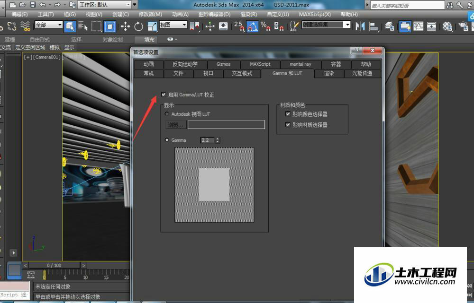Open the Material Editor
The height and width of the screenshot is (303, 474).
pyautogui.click(x=447, y=26)
